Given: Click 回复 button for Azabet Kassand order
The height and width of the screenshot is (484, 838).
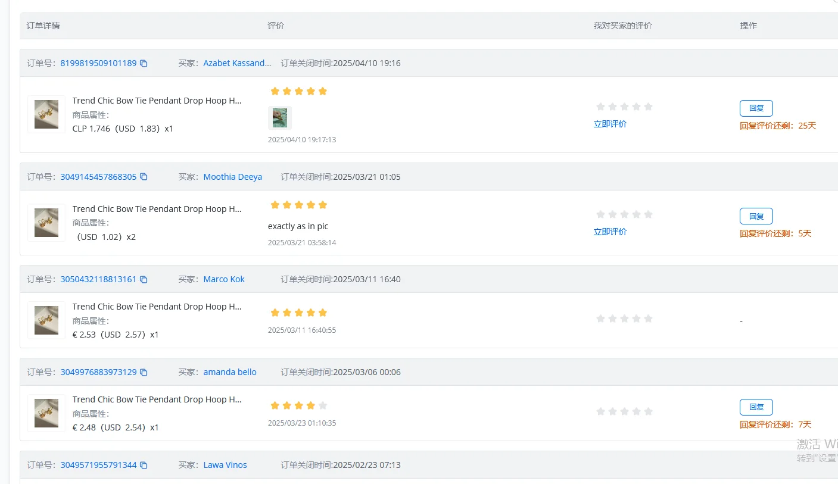Looking at the screenshot, I should (x=756, y=108).
